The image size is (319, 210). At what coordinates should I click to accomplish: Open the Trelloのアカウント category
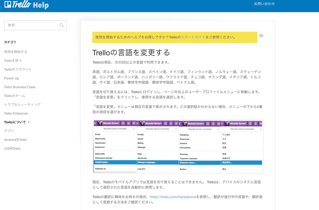pyautogui.click(x=18, y=69)
